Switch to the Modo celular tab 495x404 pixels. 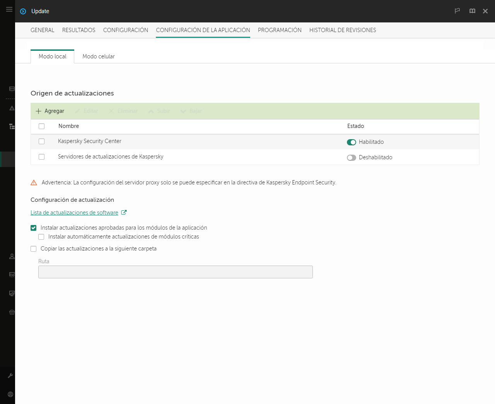pos(98,56)
